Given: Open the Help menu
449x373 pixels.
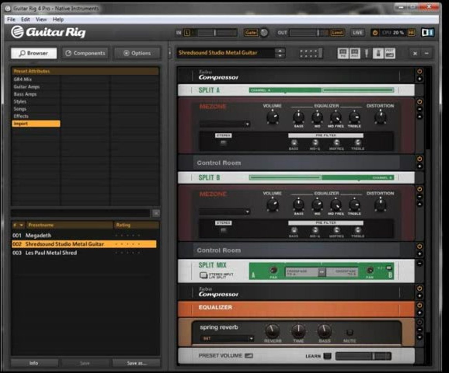Looking at the screenshot, I should tap(58, 19).
